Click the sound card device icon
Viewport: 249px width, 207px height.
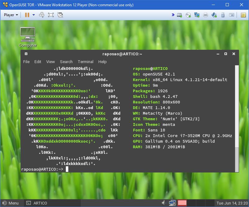pyautogui.click(x=214, y=15)
